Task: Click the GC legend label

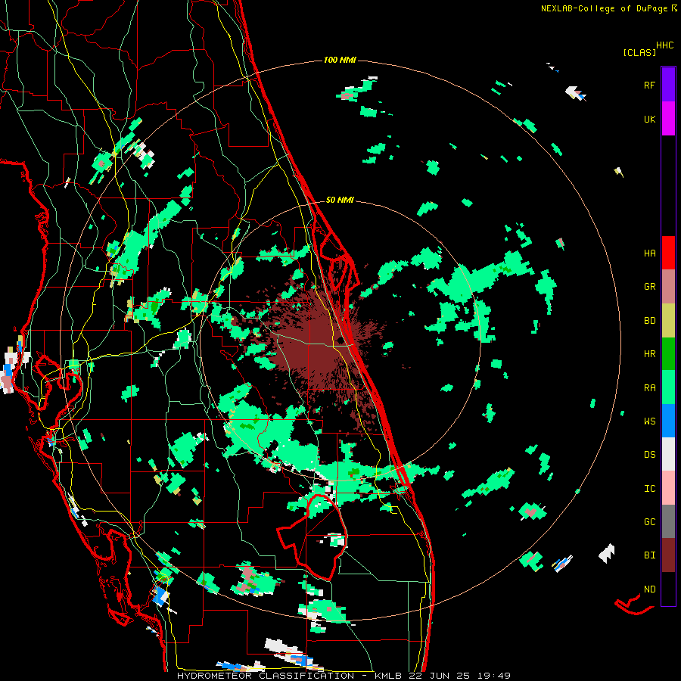Action: tap(649, 521)
